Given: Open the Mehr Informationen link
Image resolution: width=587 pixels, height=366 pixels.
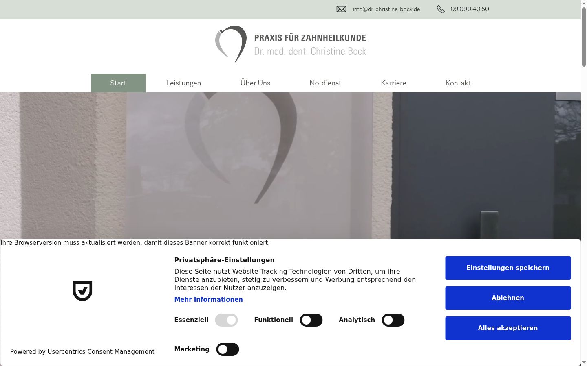Looking at the screenshot, I should pos(208,300).
